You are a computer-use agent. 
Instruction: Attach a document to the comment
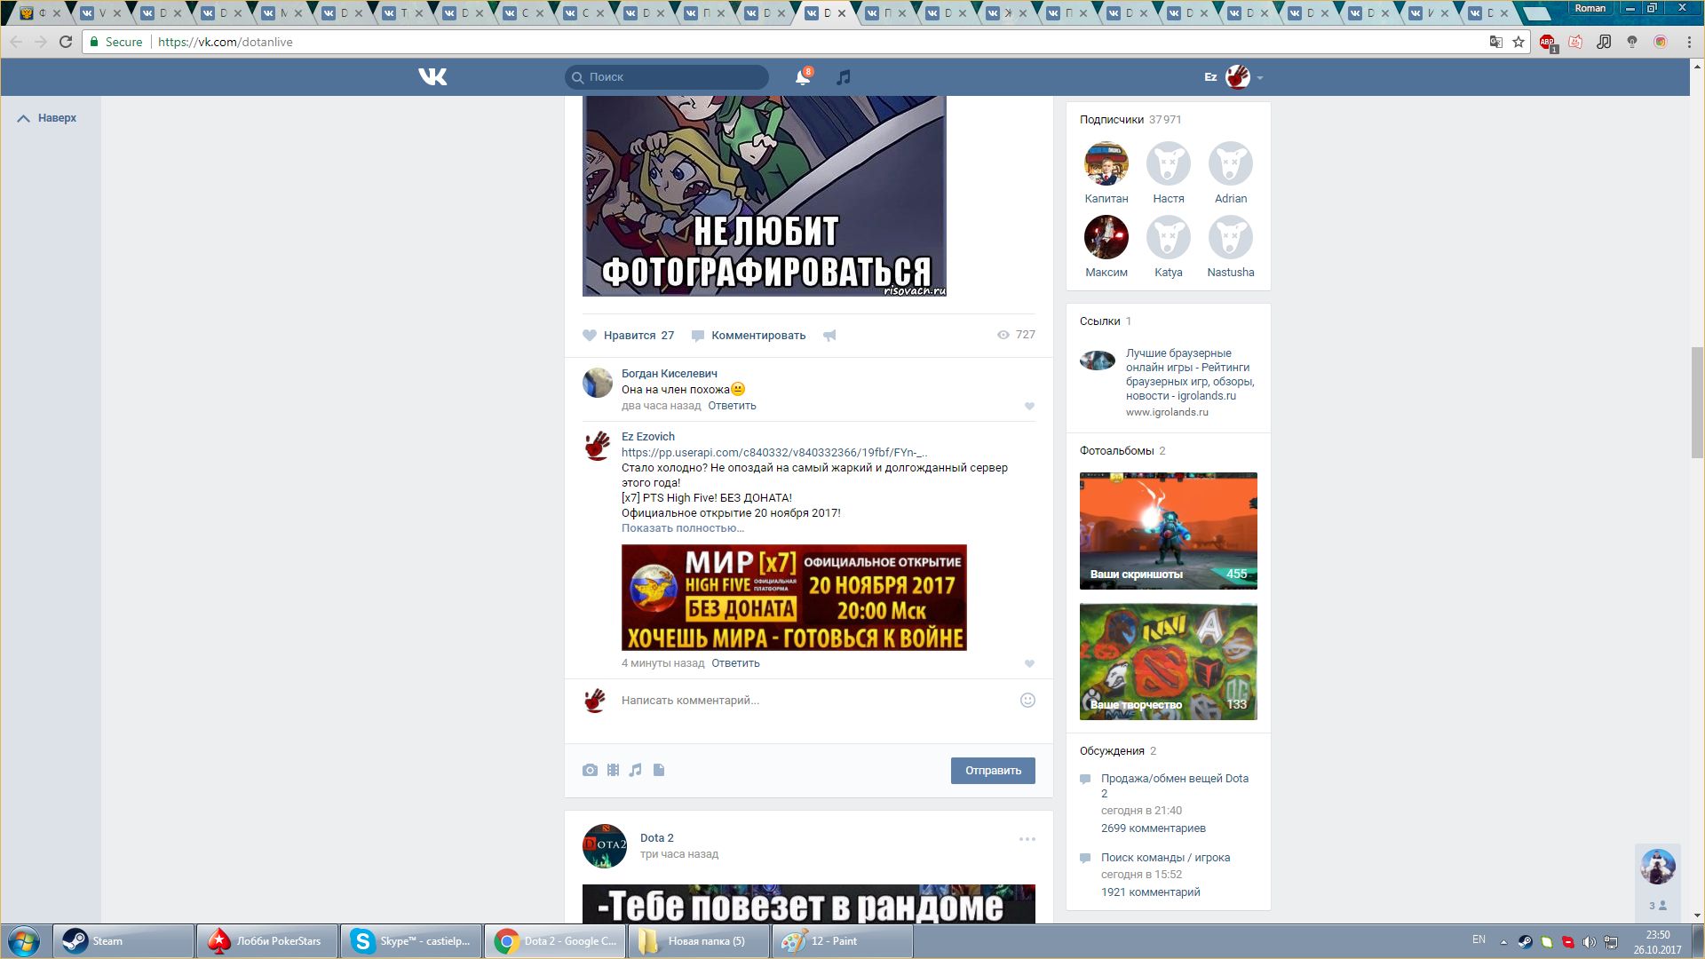click(659, 770)
